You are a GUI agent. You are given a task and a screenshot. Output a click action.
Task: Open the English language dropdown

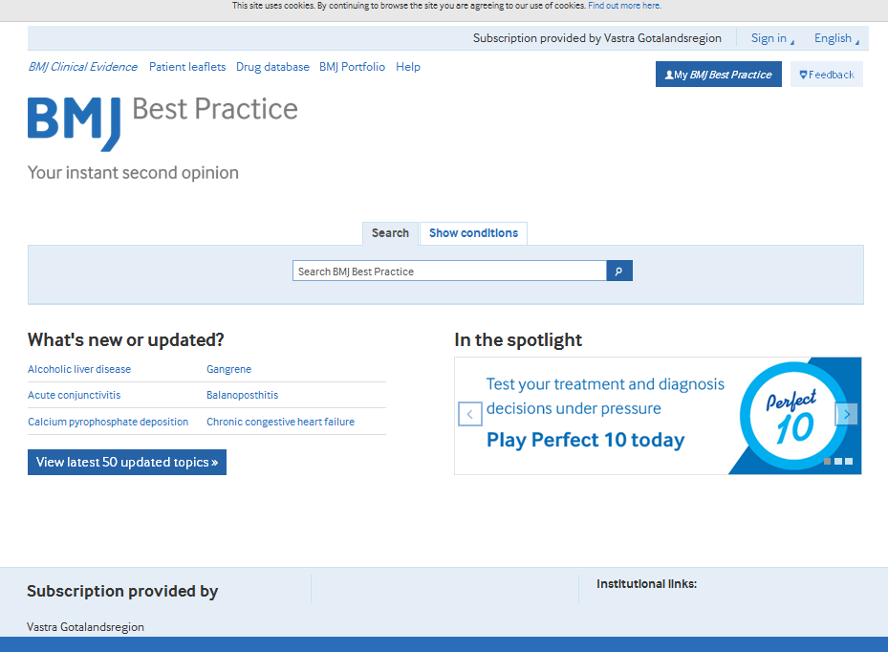click(836, 38)
